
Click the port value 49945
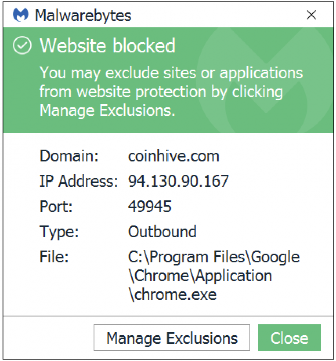tap(149, 206)
